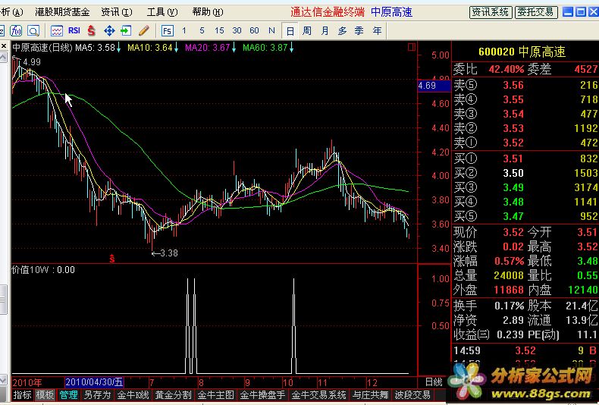Click the 中原高速(日线) chart title
The image size is (599, 405).
tap(42, 48)
